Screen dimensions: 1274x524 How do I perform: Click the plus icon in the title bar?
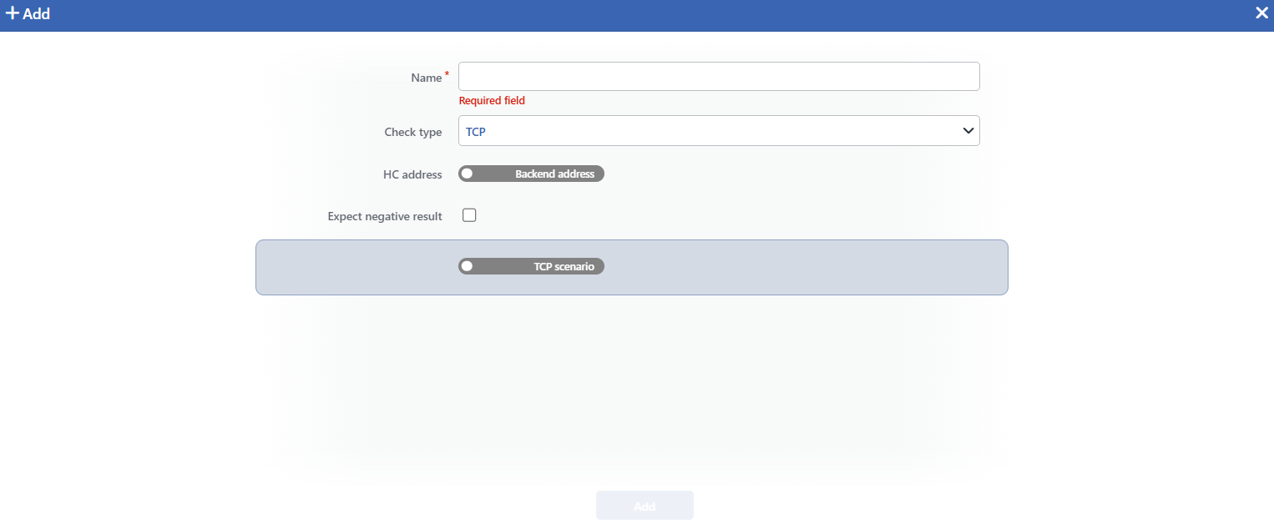pos(13,13)
